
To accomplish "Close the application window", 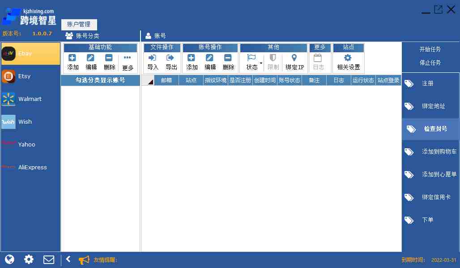I will click(x=451, y=9).
